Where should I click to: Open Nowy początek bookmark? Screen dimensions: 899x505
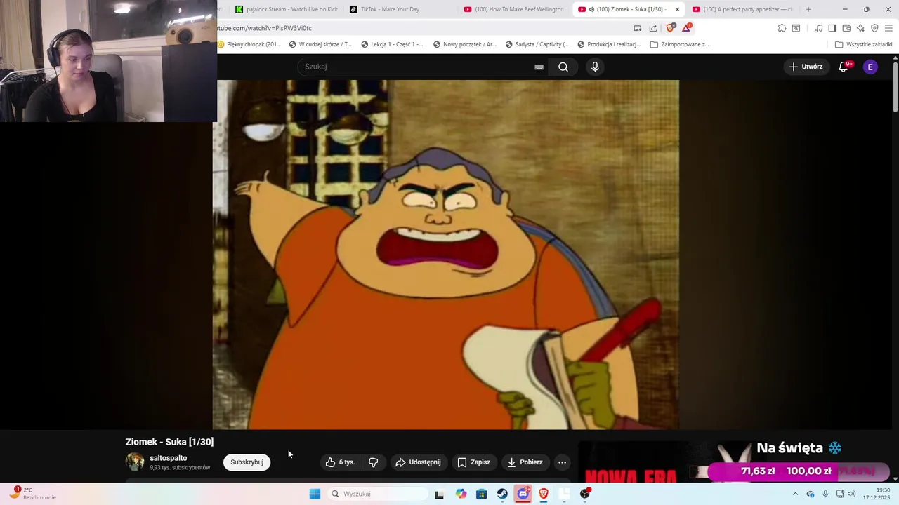point(464,44)
